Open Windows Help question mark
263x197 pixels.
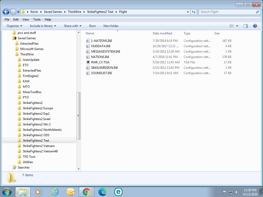click(255, 26)
